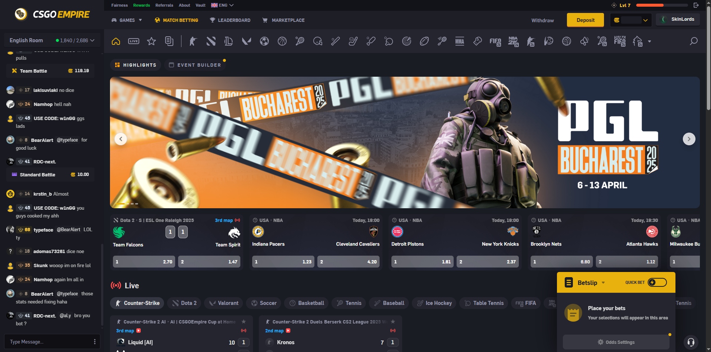711x352 pixels.
Task: Click the Deposit button
Action: (585, 20)
